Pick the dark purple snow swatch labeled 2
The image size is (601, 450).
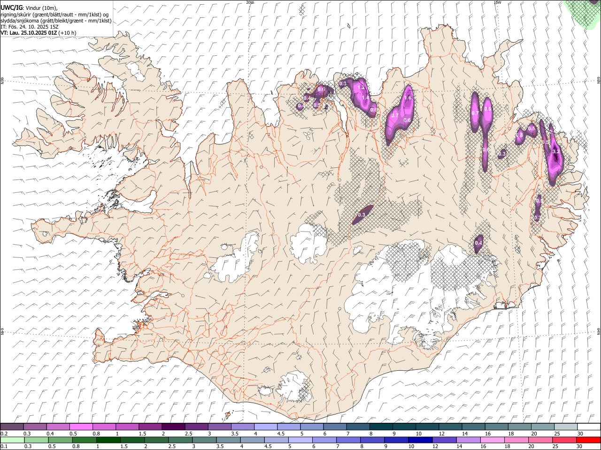click(x=173, y=427)
